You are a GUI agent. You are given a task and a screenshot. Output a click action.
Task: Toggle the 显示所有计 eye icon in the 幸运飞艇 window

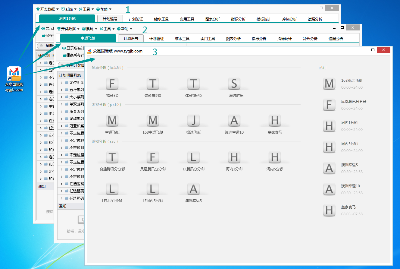pos(64,48)
